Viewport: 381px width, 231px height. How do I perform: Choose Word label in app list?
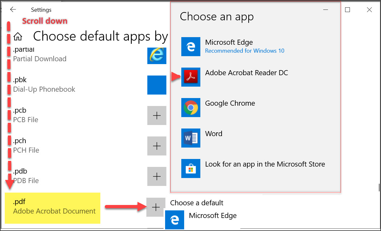(214, 134)
